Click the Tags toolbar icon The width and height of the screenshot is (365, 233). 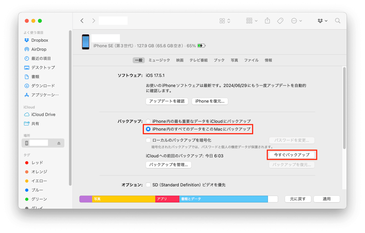click(x=280, y=21)
